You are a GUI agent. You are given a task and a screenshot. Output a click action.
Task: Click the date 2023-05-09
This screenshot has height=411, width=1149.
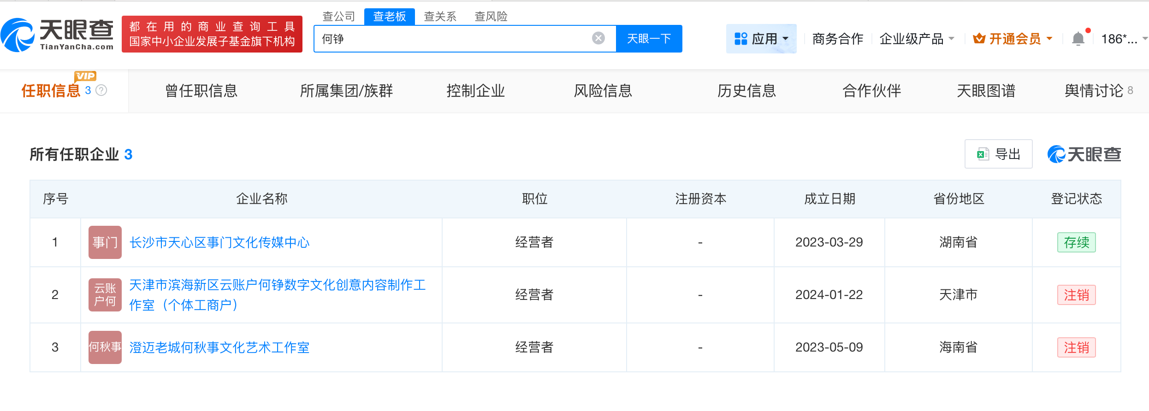pyautogui.click(x=829, y=347)
